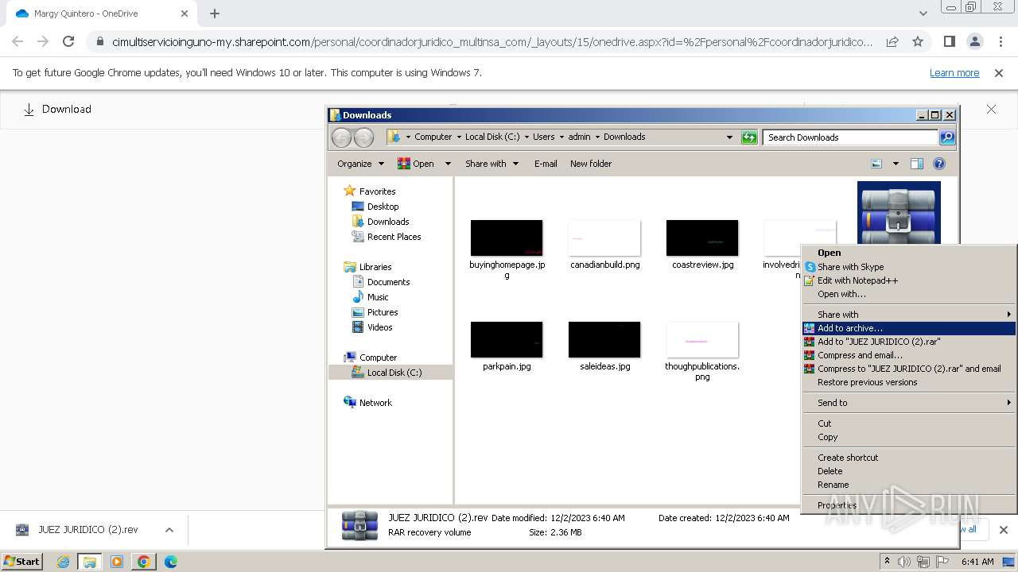
Task: Choose 'Compress and email...' entry
Action: click(x=908, y=355)
